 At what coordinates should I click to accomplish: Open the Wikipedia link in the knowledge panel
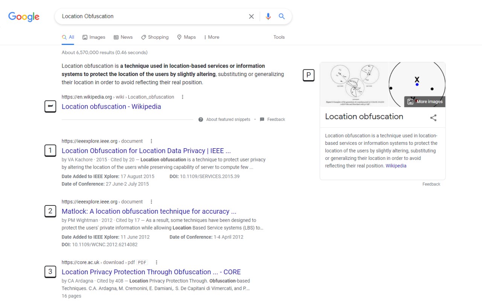[x=396, y=166]
